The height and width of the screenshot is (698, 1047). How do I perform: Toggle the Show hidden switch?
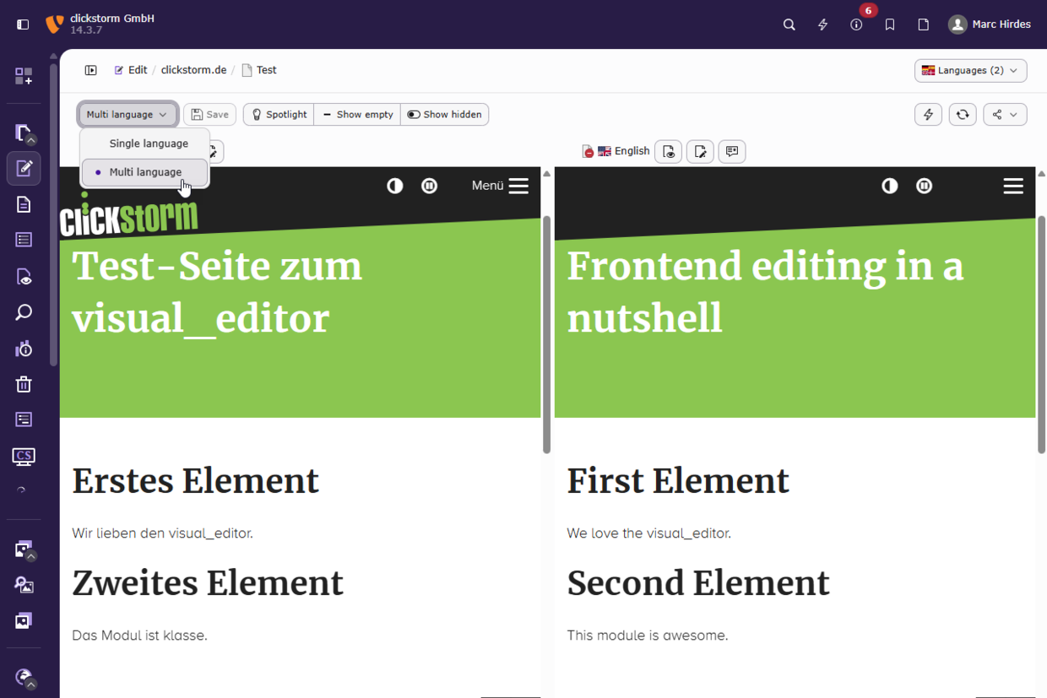(x=444, y=114)
